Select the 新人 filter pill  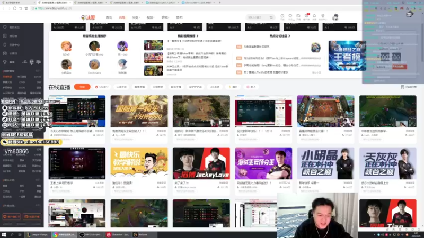(251, 87)
